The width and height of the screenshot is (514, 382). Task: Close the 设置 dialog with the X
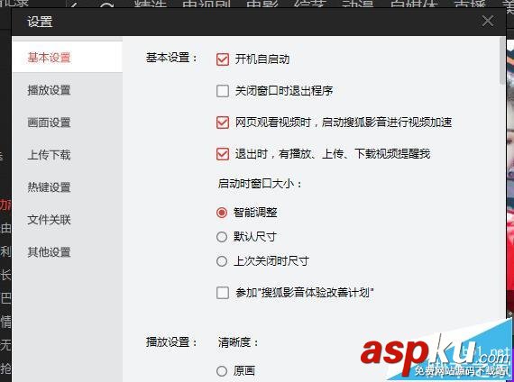(x=488, y=22)
